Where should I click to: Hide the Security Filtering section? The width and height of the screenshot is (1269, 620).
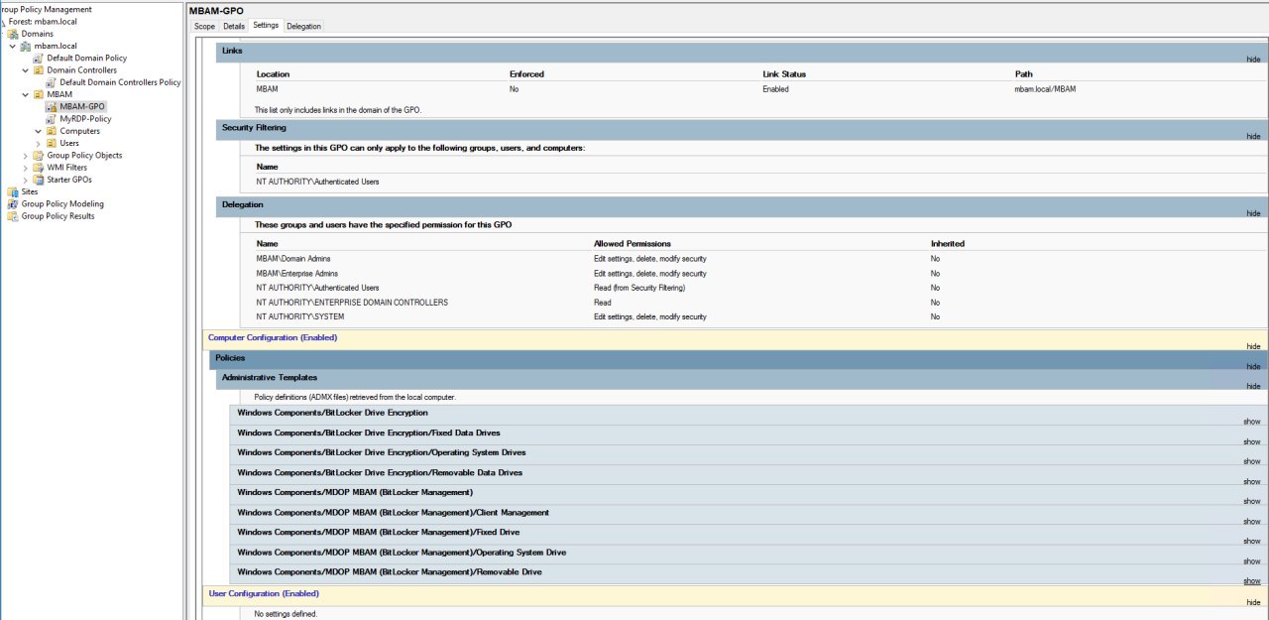click(1253, 137)
